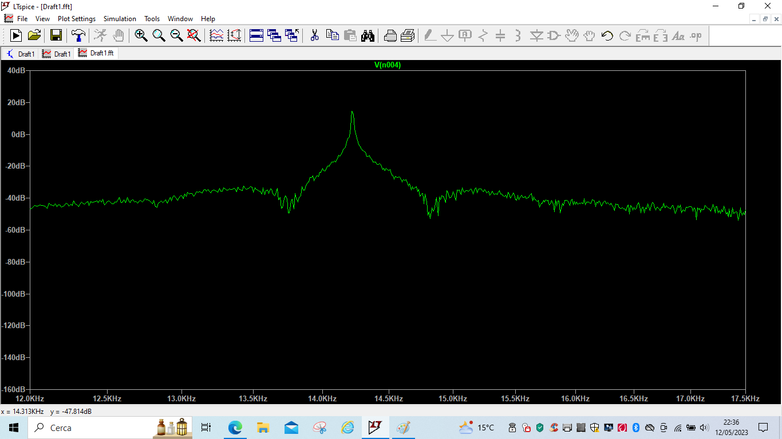Click the Text Aa icon
This screenshot has height=439, width=782.
point(678,35)
